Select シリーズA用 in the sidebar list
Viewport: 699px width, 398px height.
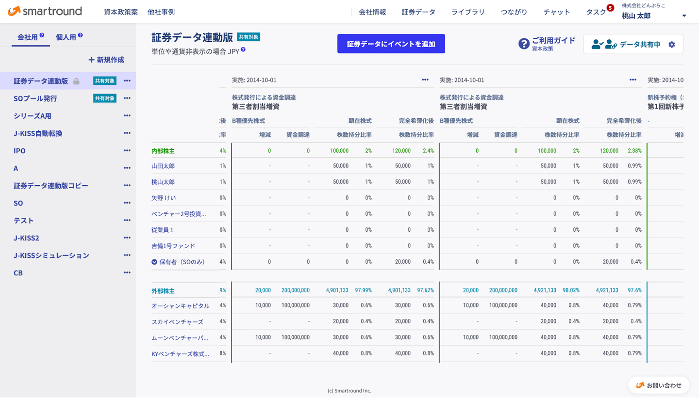[33, 116]
